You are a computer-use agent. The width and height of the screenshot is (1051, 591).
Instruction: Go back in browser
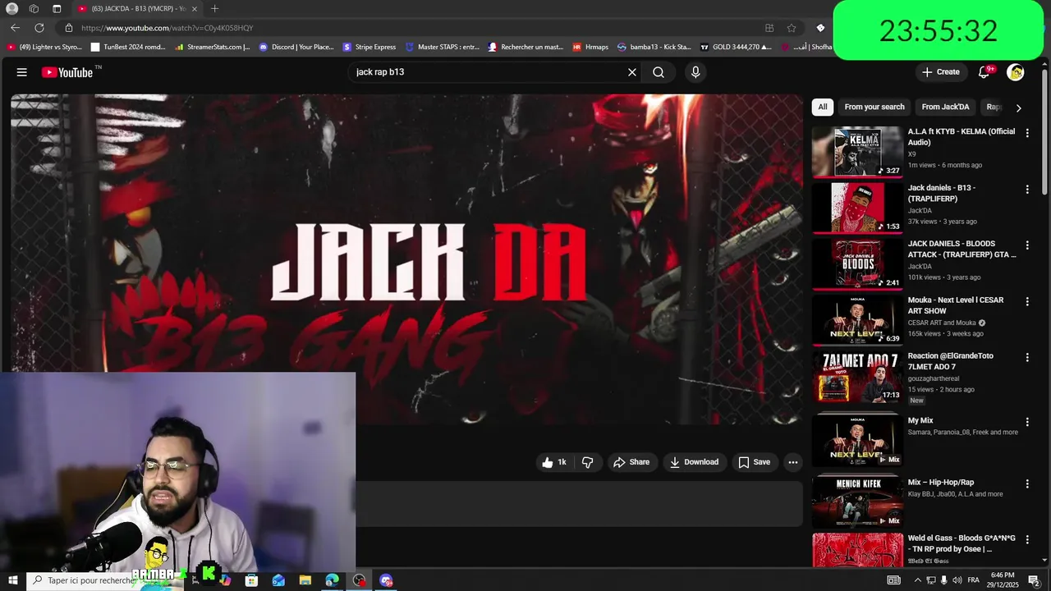tap(16, 28)
